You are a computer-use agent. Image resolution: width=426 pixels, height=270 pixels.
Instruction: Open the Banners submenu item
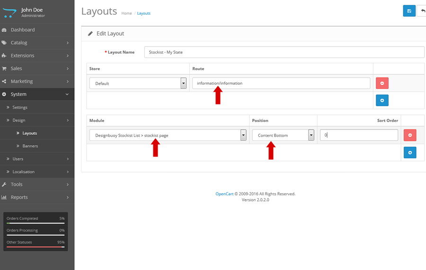pos(30,146)
